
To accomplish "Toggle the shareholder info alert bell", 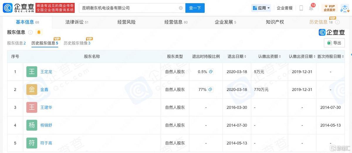I will [39, 32].
